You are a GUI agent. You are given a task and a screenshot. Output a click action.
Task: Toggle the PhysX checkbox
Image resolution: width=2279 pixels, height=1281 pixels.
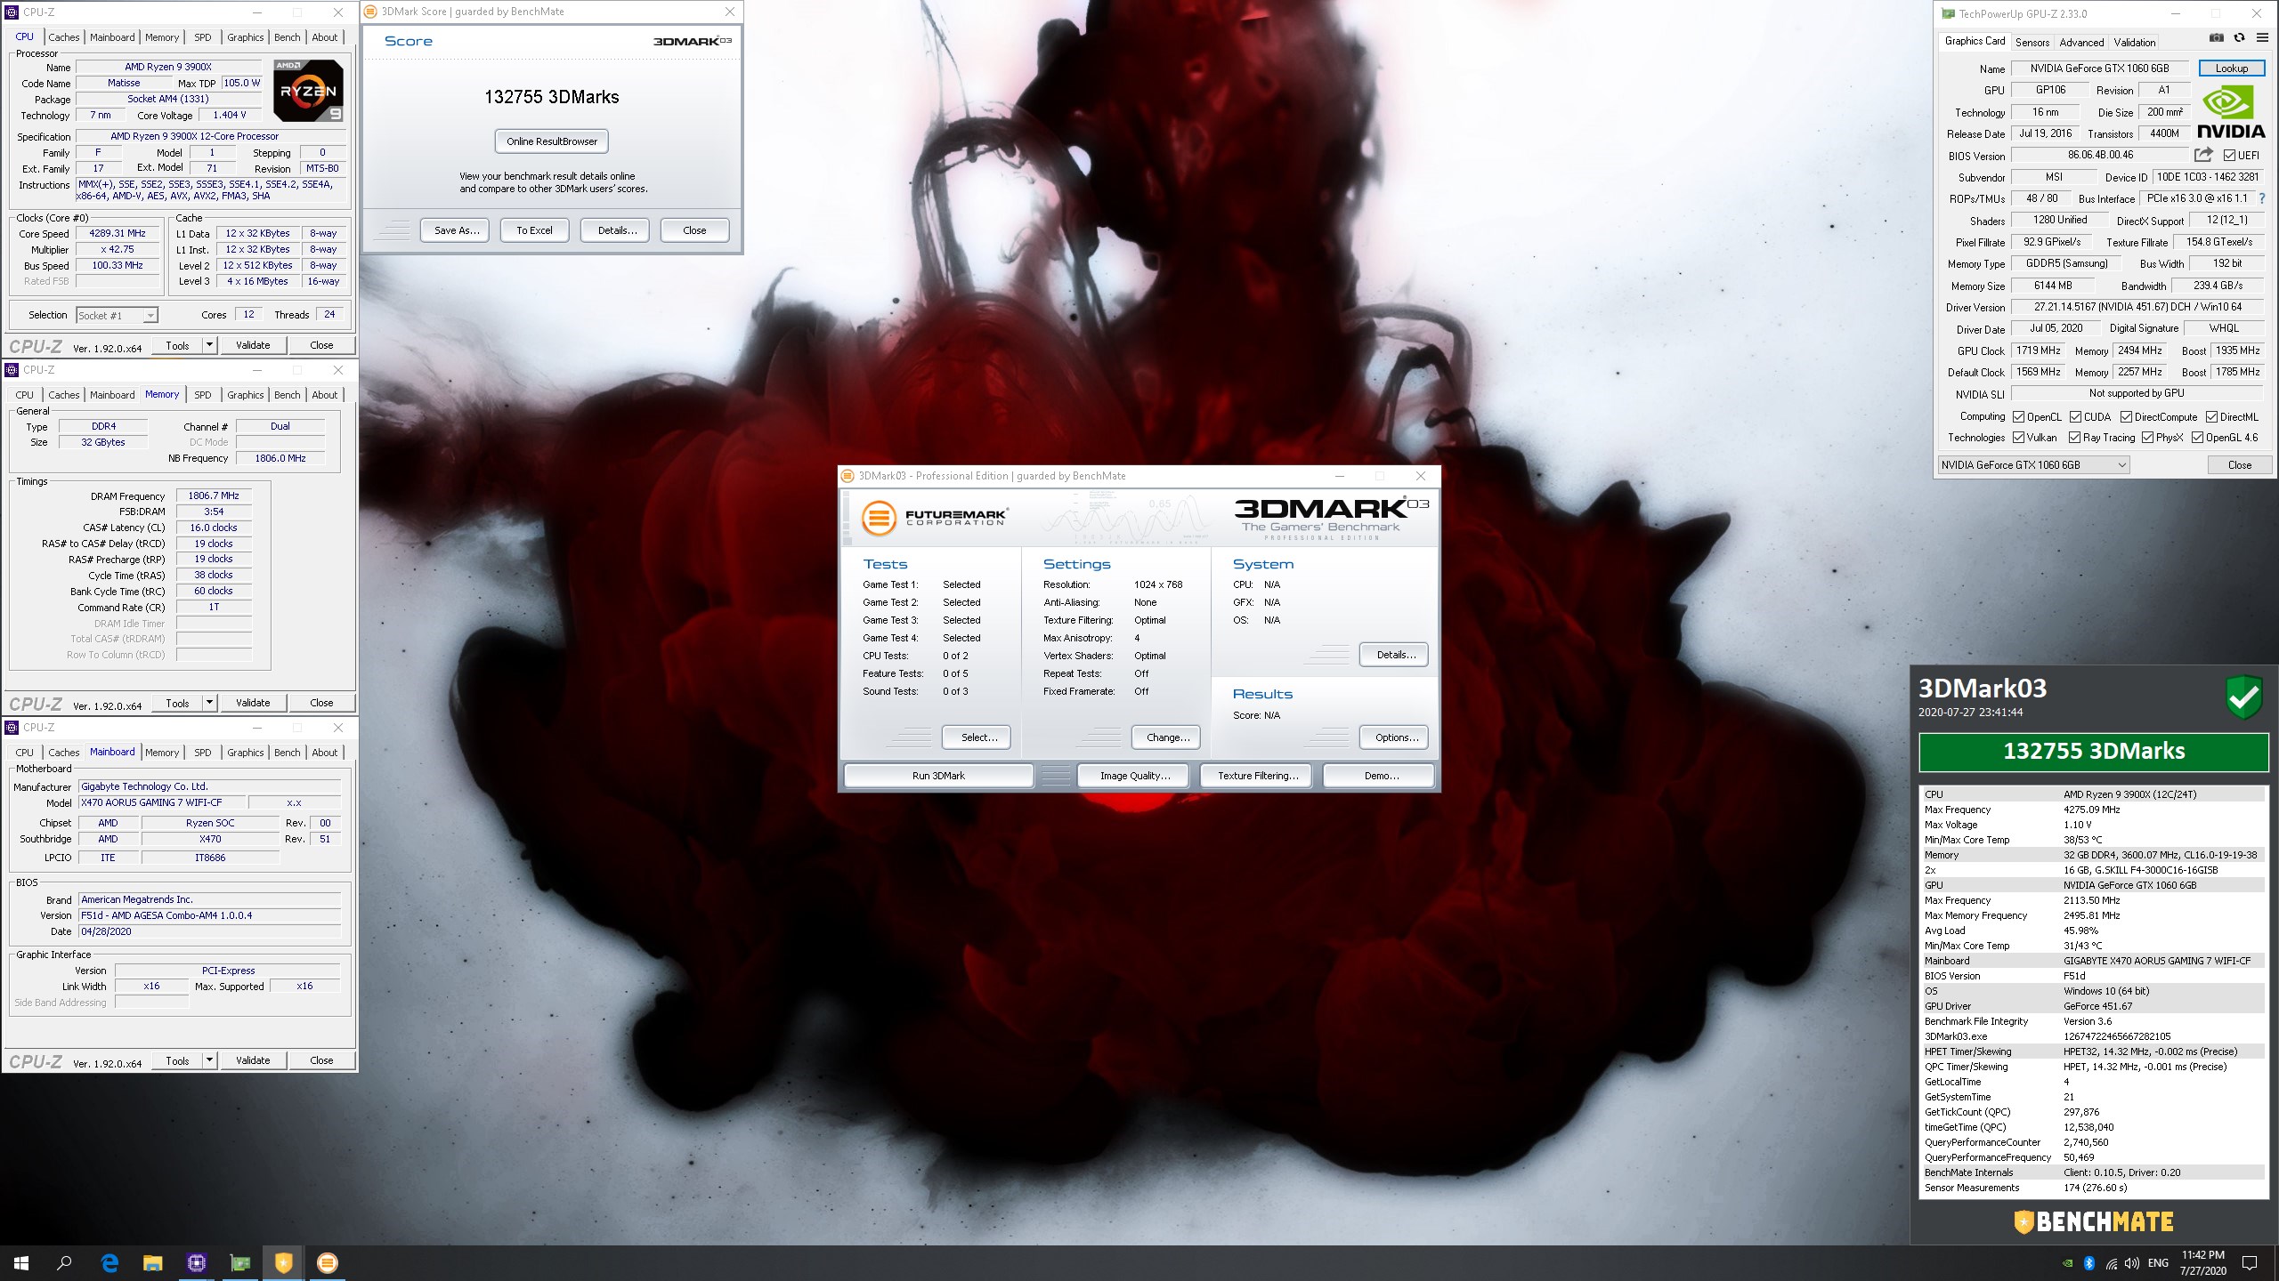pyautogui.click(x=2147, y=437)
